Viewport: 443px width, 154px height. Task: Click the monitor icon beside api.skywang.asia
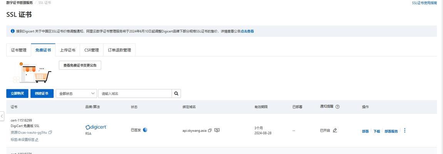(x=217, y=130)
